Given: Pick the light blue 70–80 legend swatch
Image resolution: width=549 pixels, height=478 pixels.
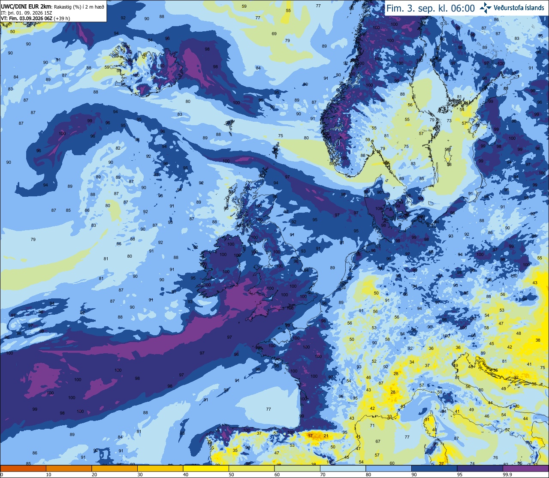Looking at the screenshot, I should pos(343,469).
